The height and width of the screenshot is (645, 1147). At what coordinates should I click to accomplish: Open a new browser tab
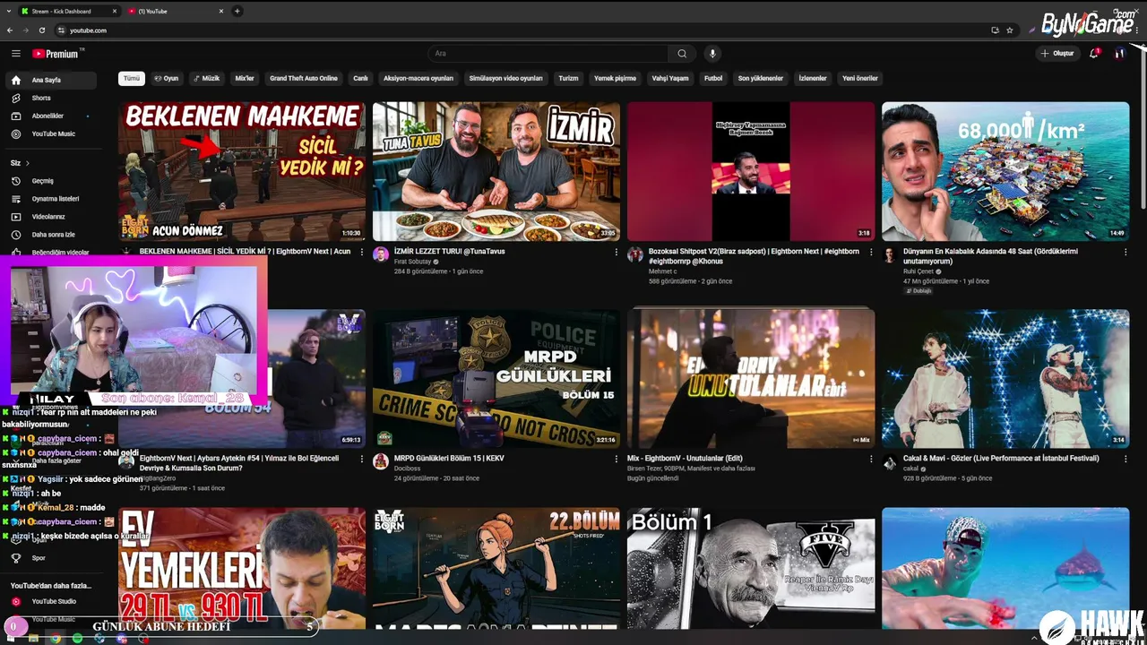point(237,12)
